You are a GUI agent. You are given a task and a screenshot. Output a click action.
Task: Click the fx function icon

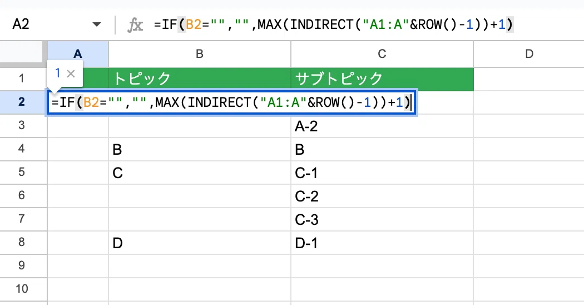[x=135, y=25]
